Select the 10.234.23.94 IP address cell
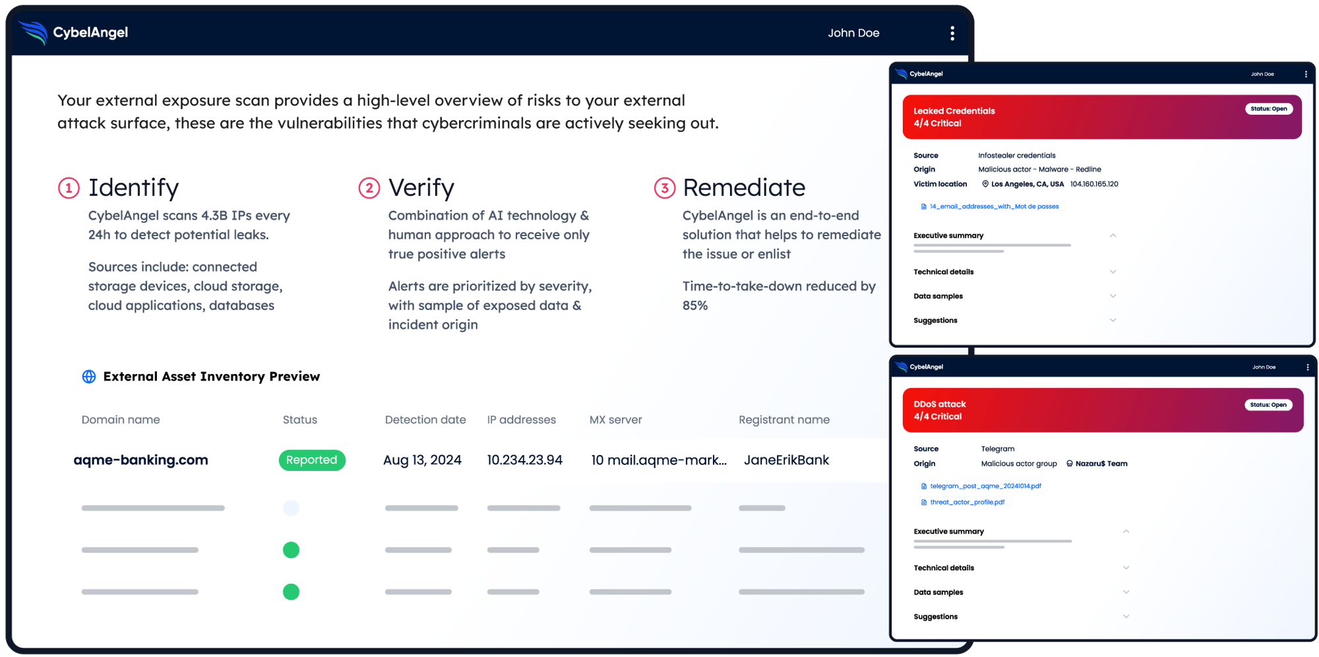Viewport: 1319px width, 657px height. coord(525,460)
